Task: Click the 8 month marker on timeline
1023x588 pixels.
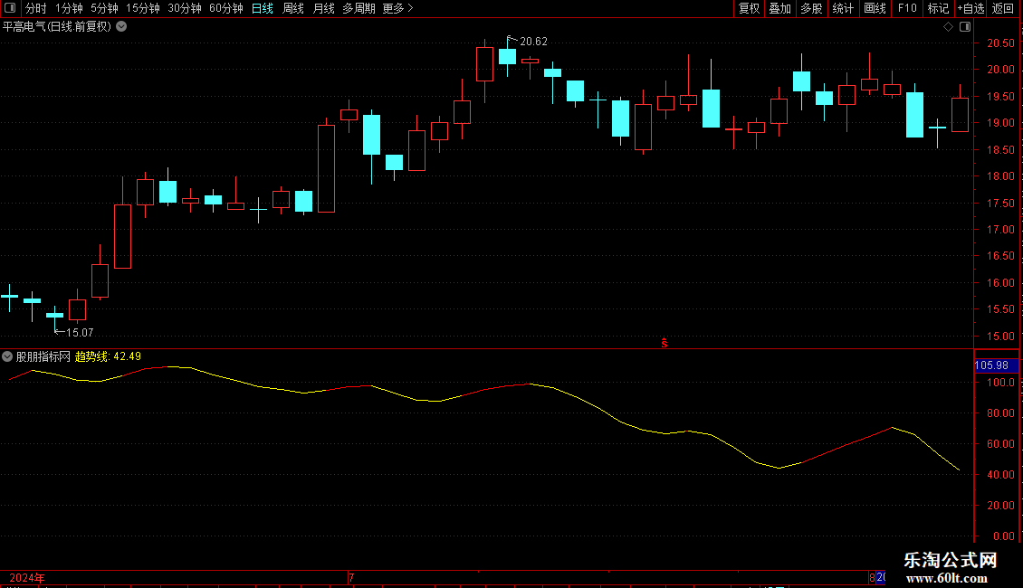Action: click(872, 577)
